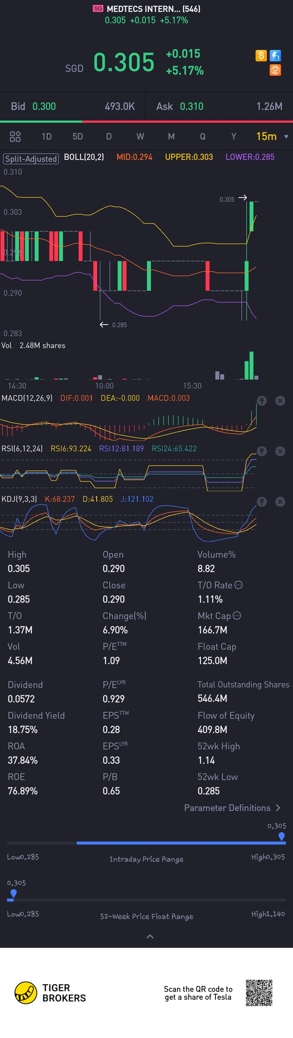Open KDJ(9,3,3) indicator settings

click(x=19, y=499)
